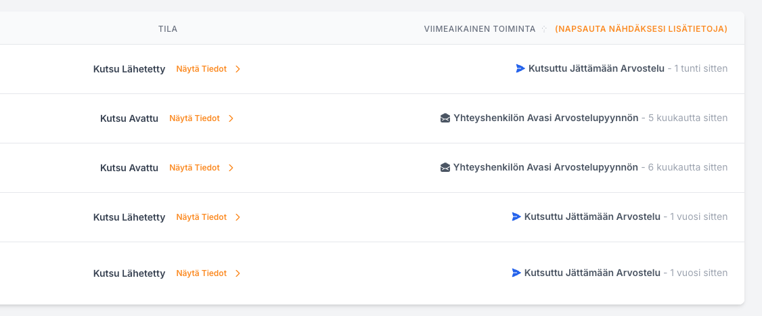
Task: Click the opened envelope icon for 6 kuukautta sitten
Action: [x=445, y=167]
